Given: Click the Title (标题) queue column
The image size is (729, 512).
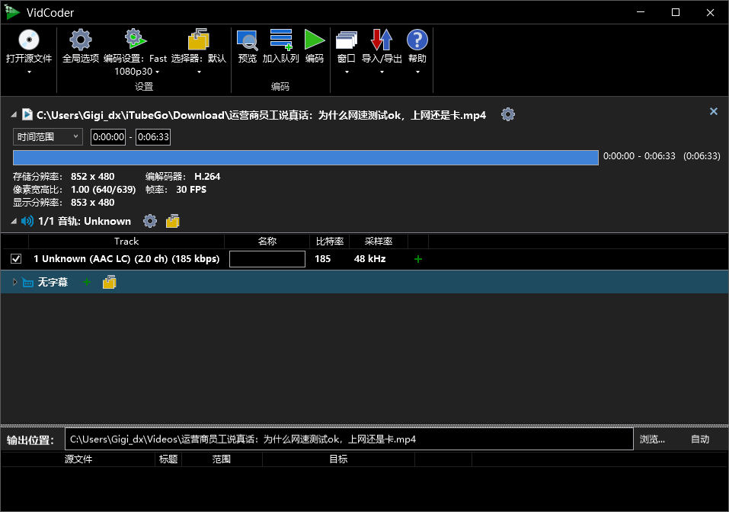Looking at the screenshot, I should [x=168, y=459].
